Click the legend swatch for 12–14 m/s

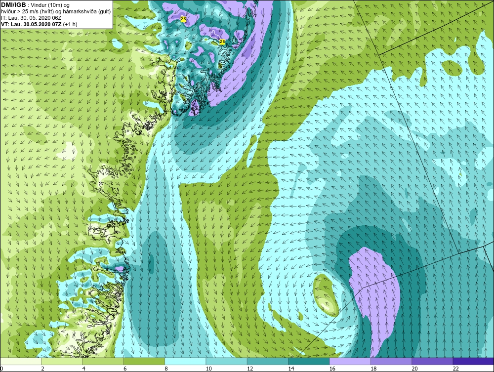point(267,361)
